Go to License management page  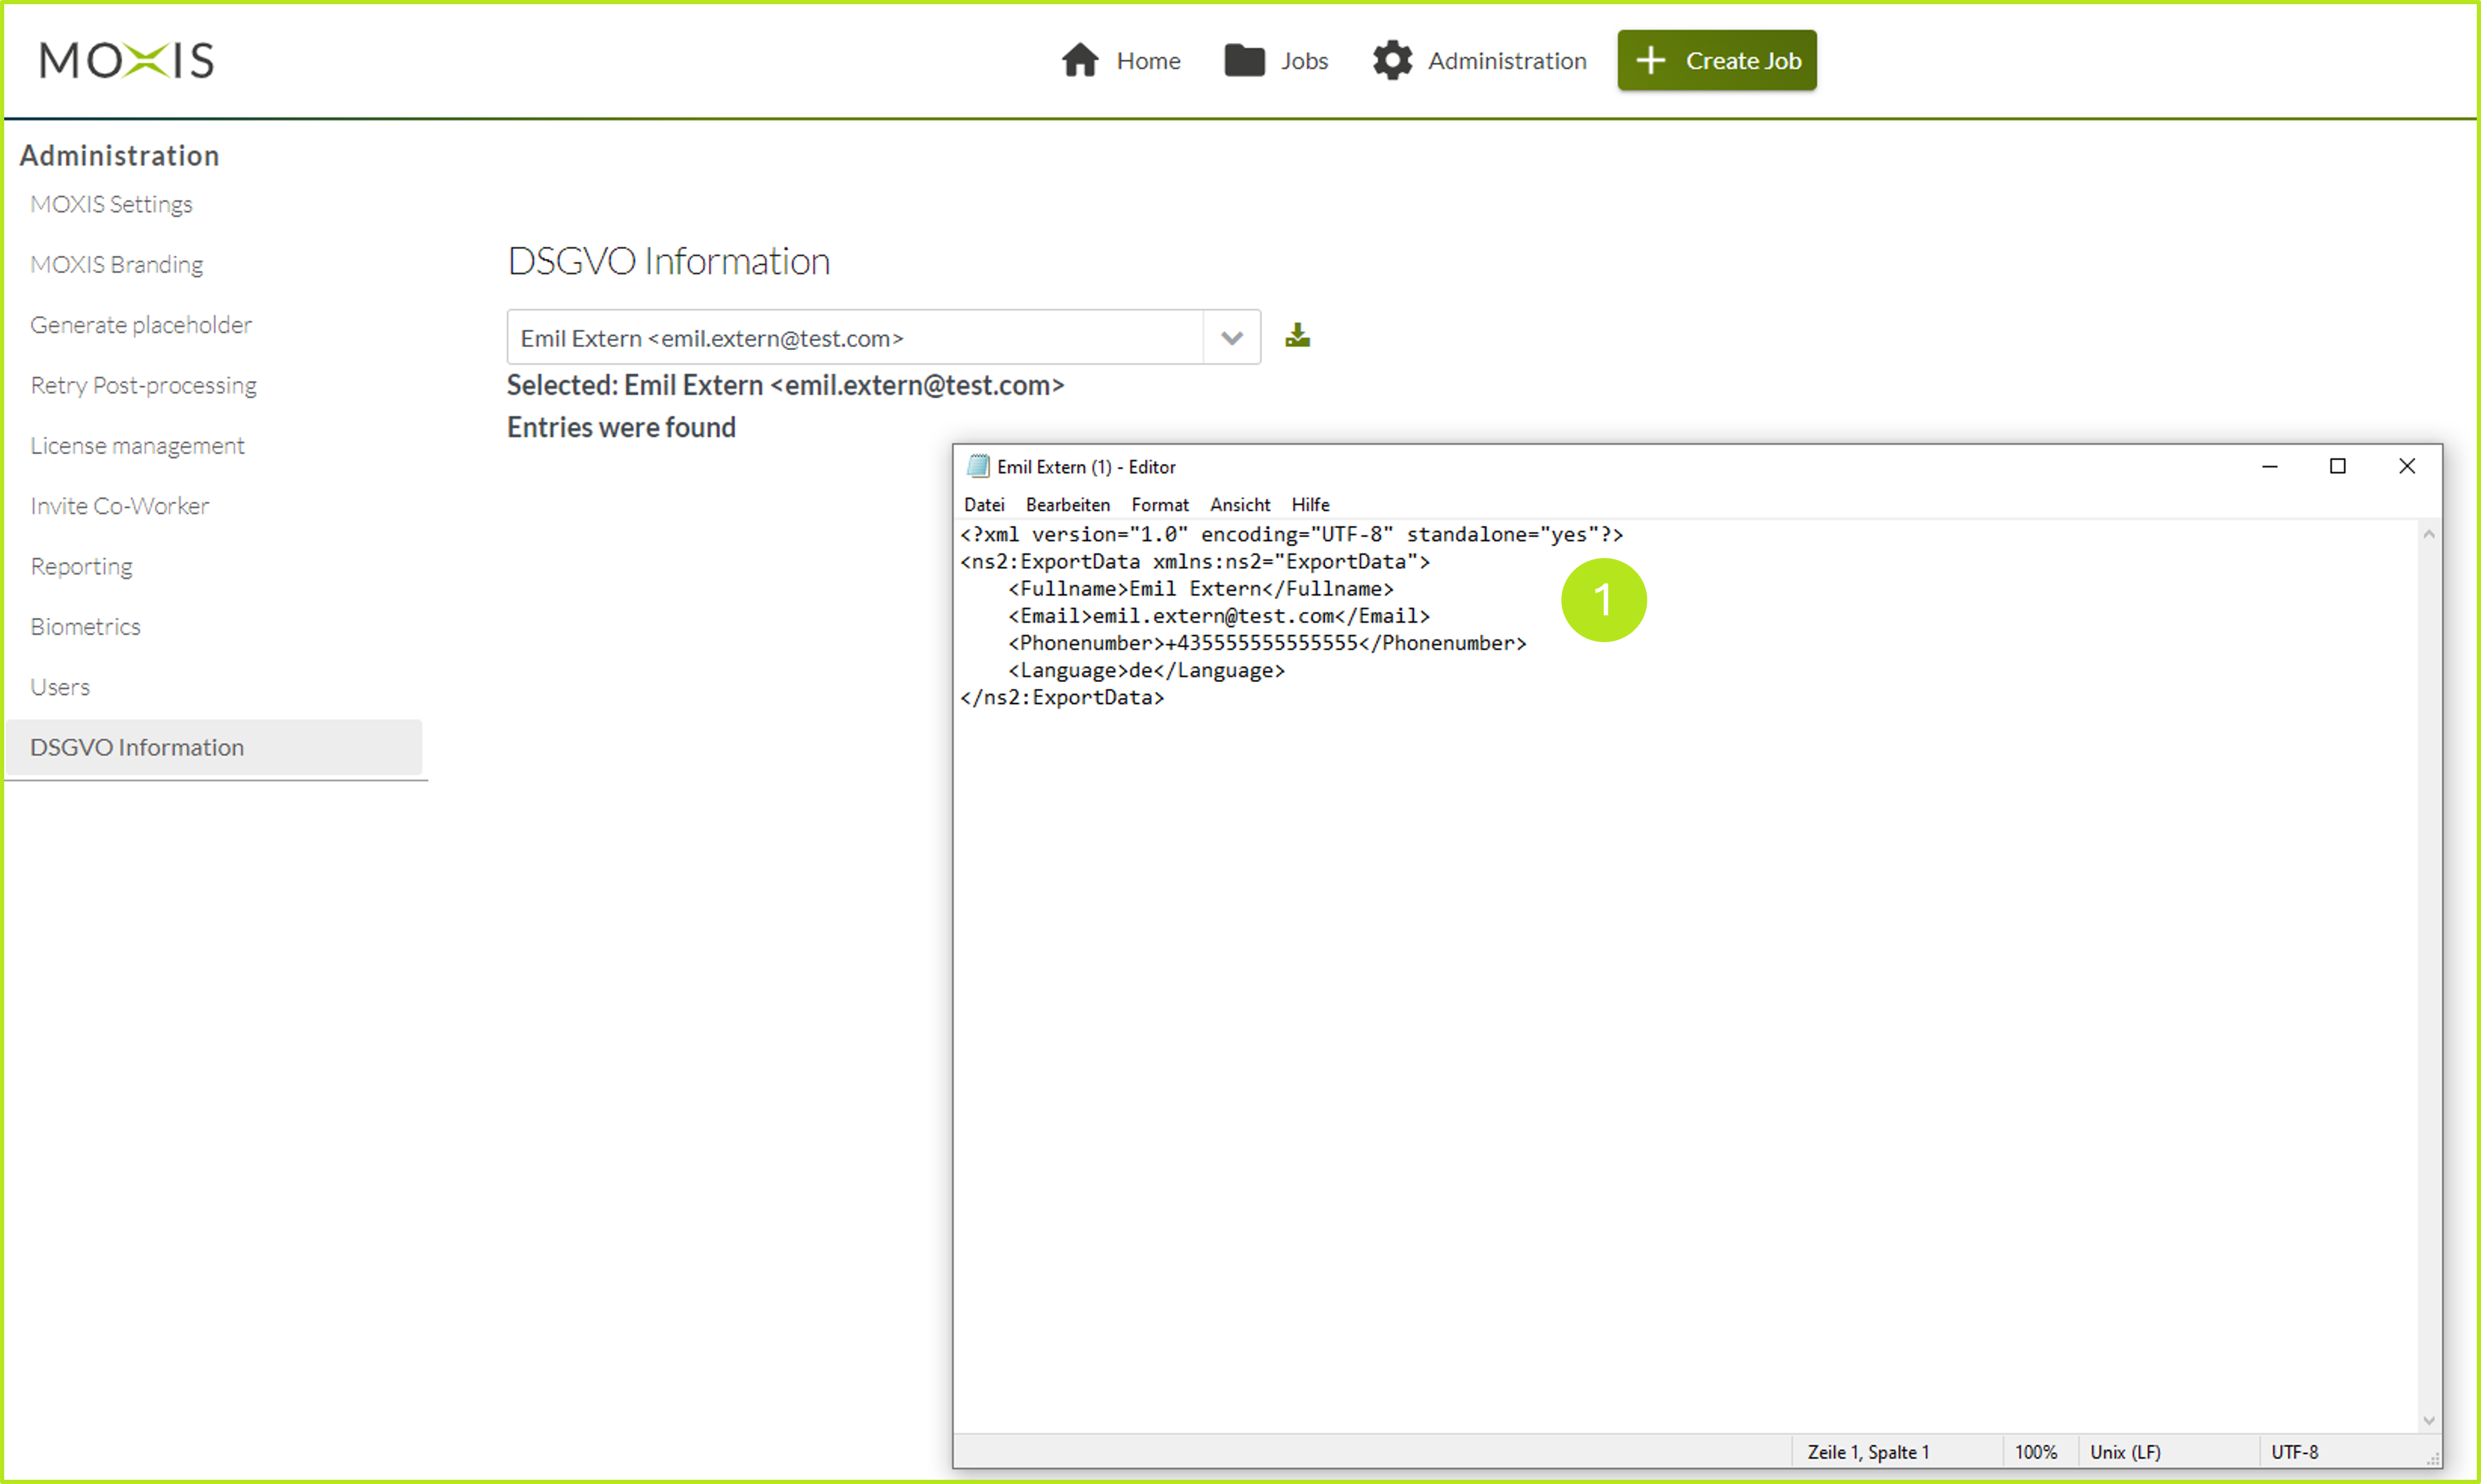[137, 446]
